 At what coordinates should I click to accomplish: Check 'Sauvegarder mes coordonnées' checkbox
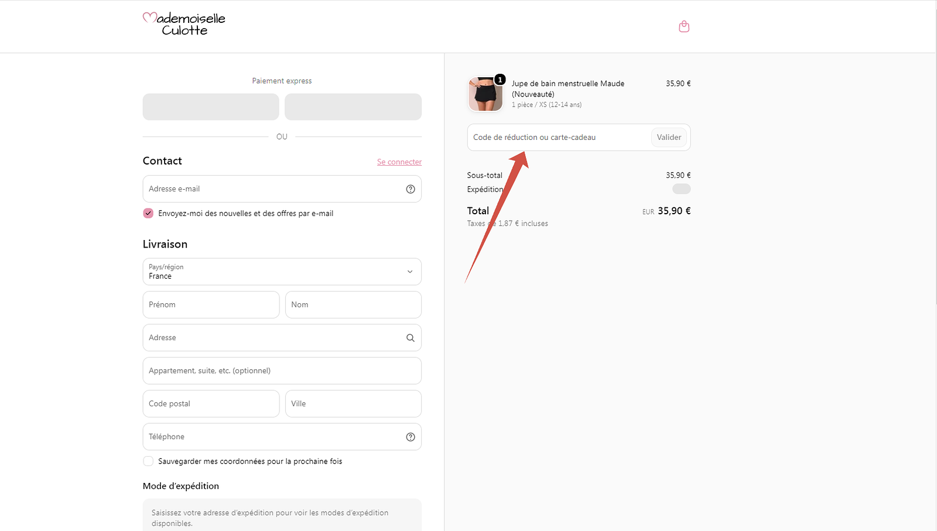pyautogui.click(x=148, y=461)
